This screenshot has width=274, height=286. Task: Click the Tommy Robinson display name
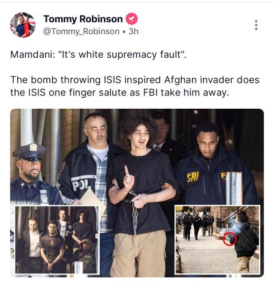83,19
